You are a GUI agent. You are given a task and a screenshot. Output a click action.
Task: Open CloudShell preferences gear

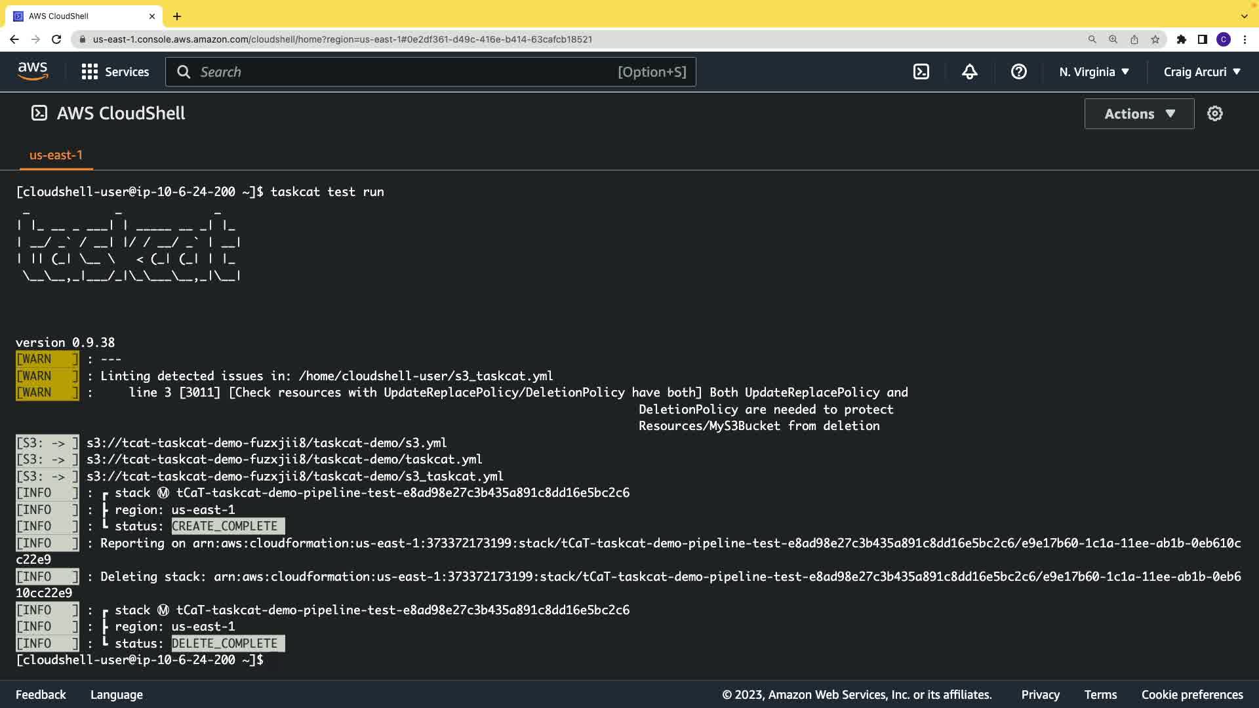1215,114
